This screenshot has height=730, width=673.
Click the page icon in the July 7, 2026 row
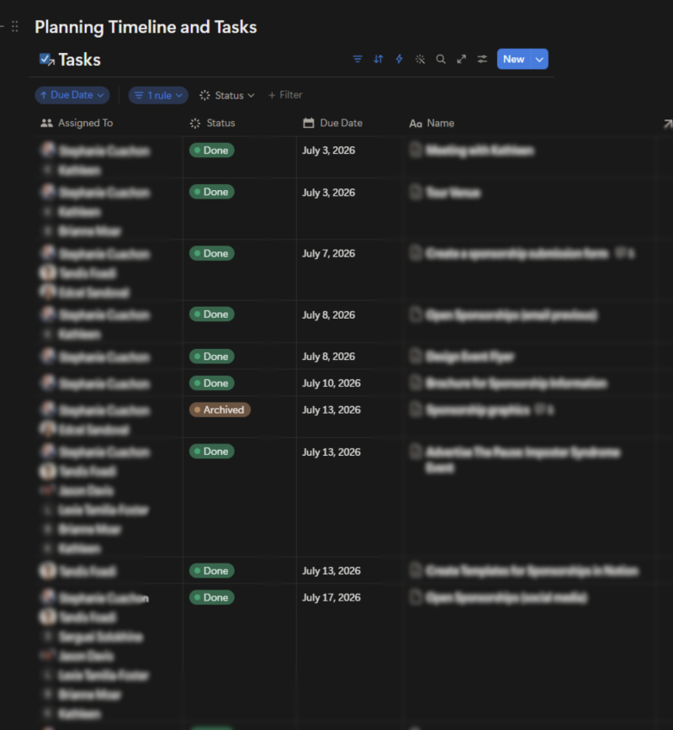pos(416,253)
